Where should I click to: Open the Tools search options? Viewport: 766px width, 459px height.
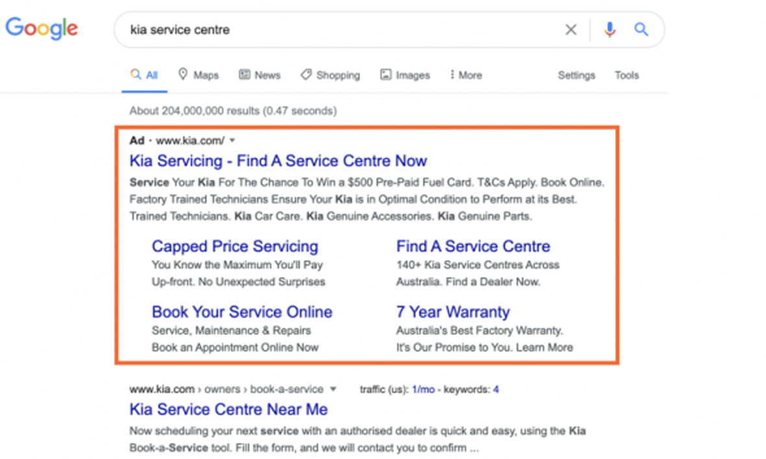tap(627, 75)
